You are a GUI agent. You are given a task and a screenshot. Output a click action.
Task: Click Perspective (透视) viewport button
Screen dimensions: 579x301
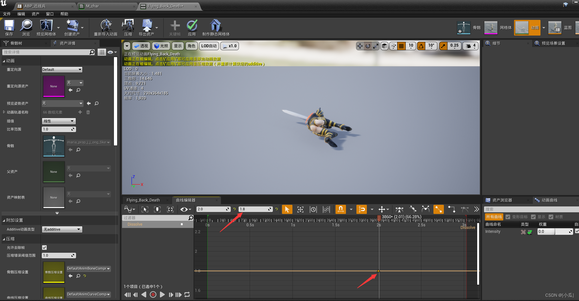[141, 46]
